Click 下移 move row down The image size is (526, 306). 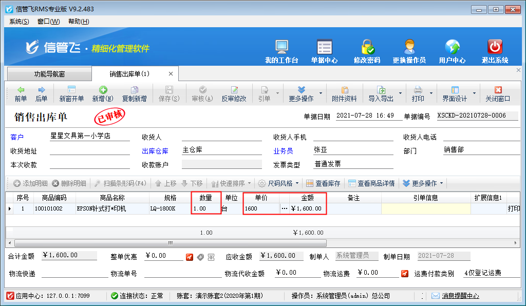(192, 183)
